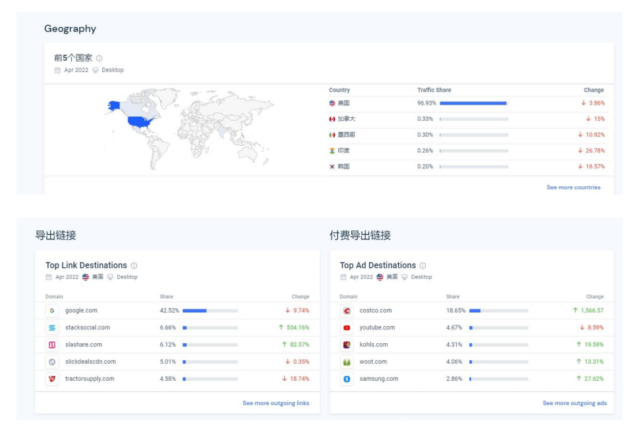Click info icon beside 前5个国家 title
The width and height of the screenshot is (644, 429).
[x=99, y=58]
